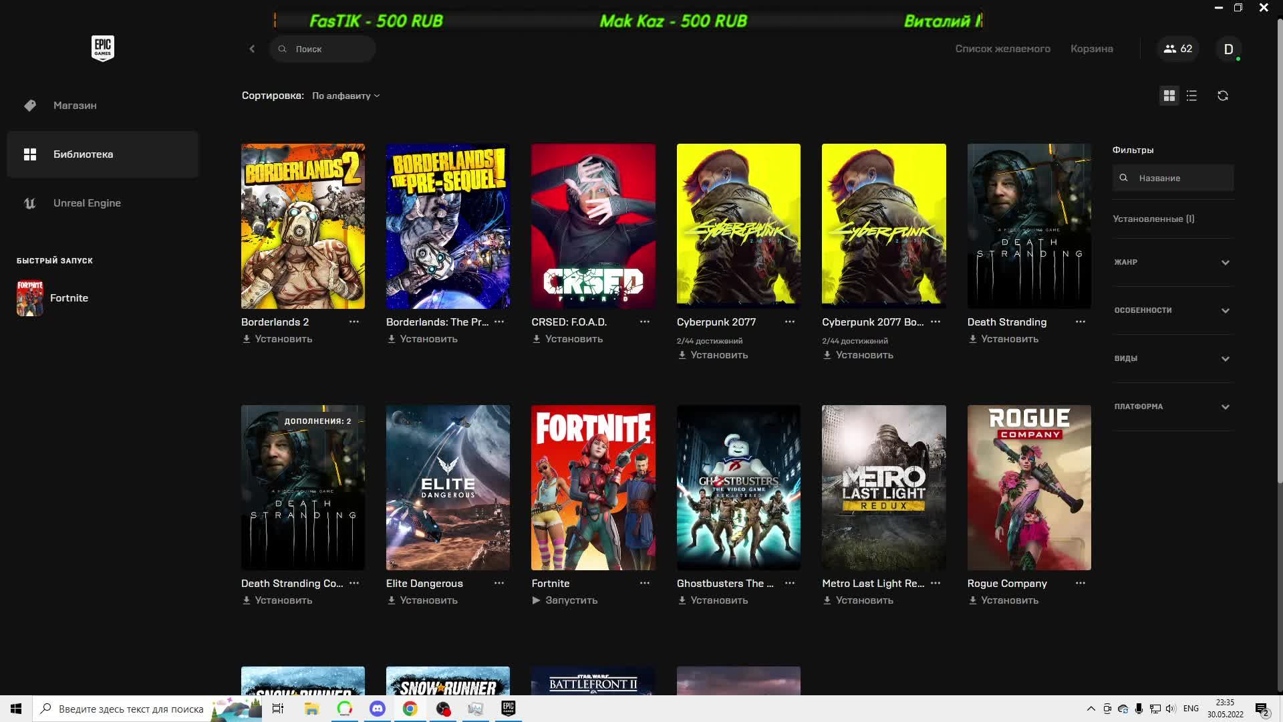
Task: Open the profile avatar D menu
Action: [1228, 49]
